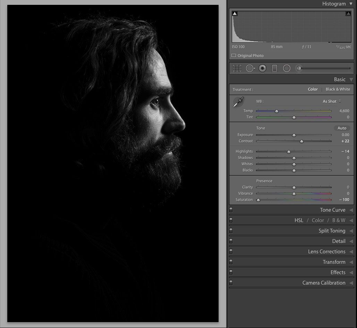Toggle the Lens Corrections panel switch

point(231,251)
